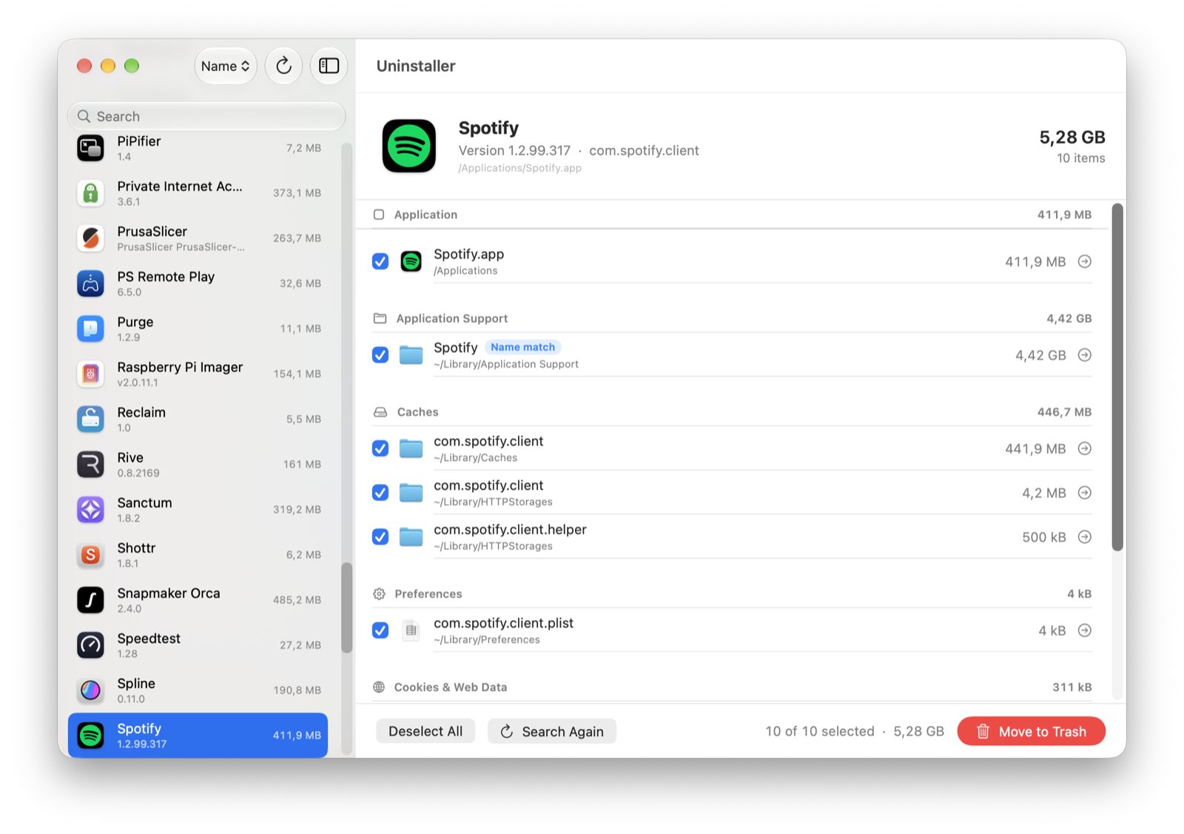Click the Spotify.app item icon
Screen dimensions: 1184x834
pos(411,261)
